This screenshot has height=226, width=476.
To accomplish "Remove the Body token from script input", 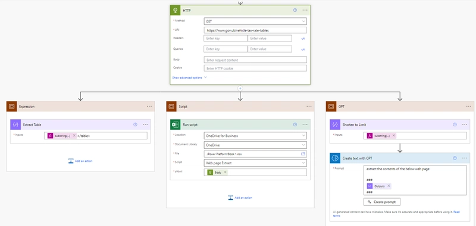I will (225, 172).
